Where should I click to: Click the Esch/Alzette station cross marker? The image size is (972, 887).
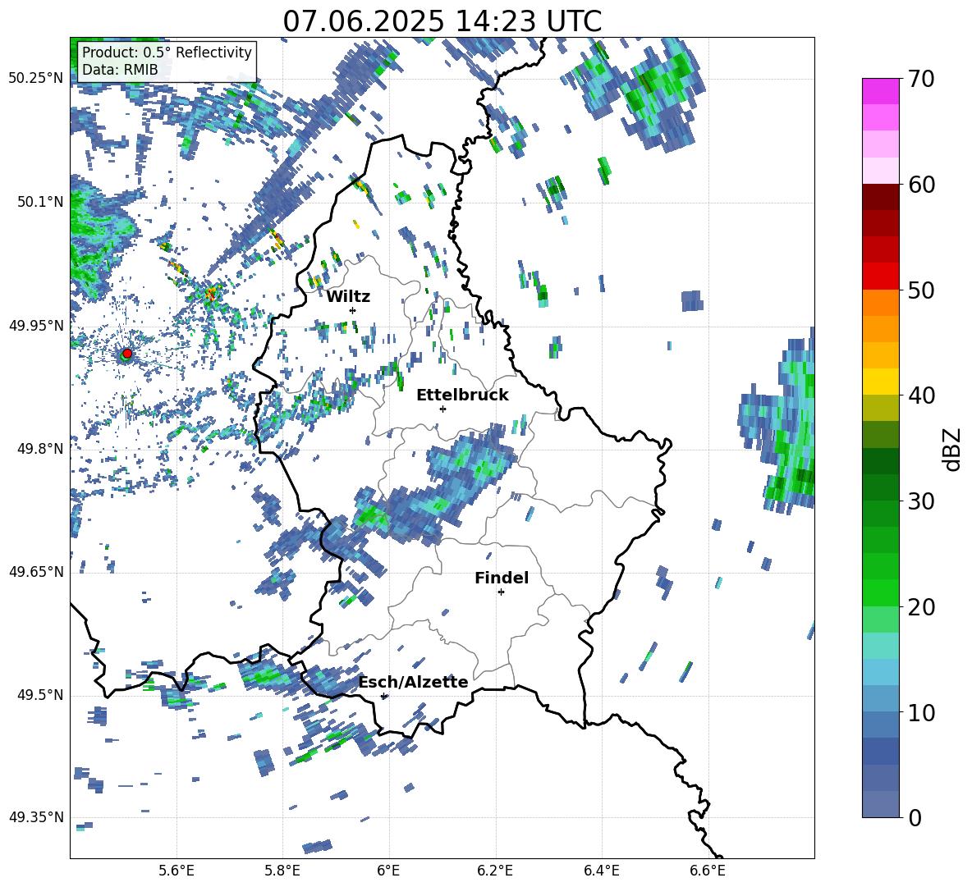pos(383,696)
